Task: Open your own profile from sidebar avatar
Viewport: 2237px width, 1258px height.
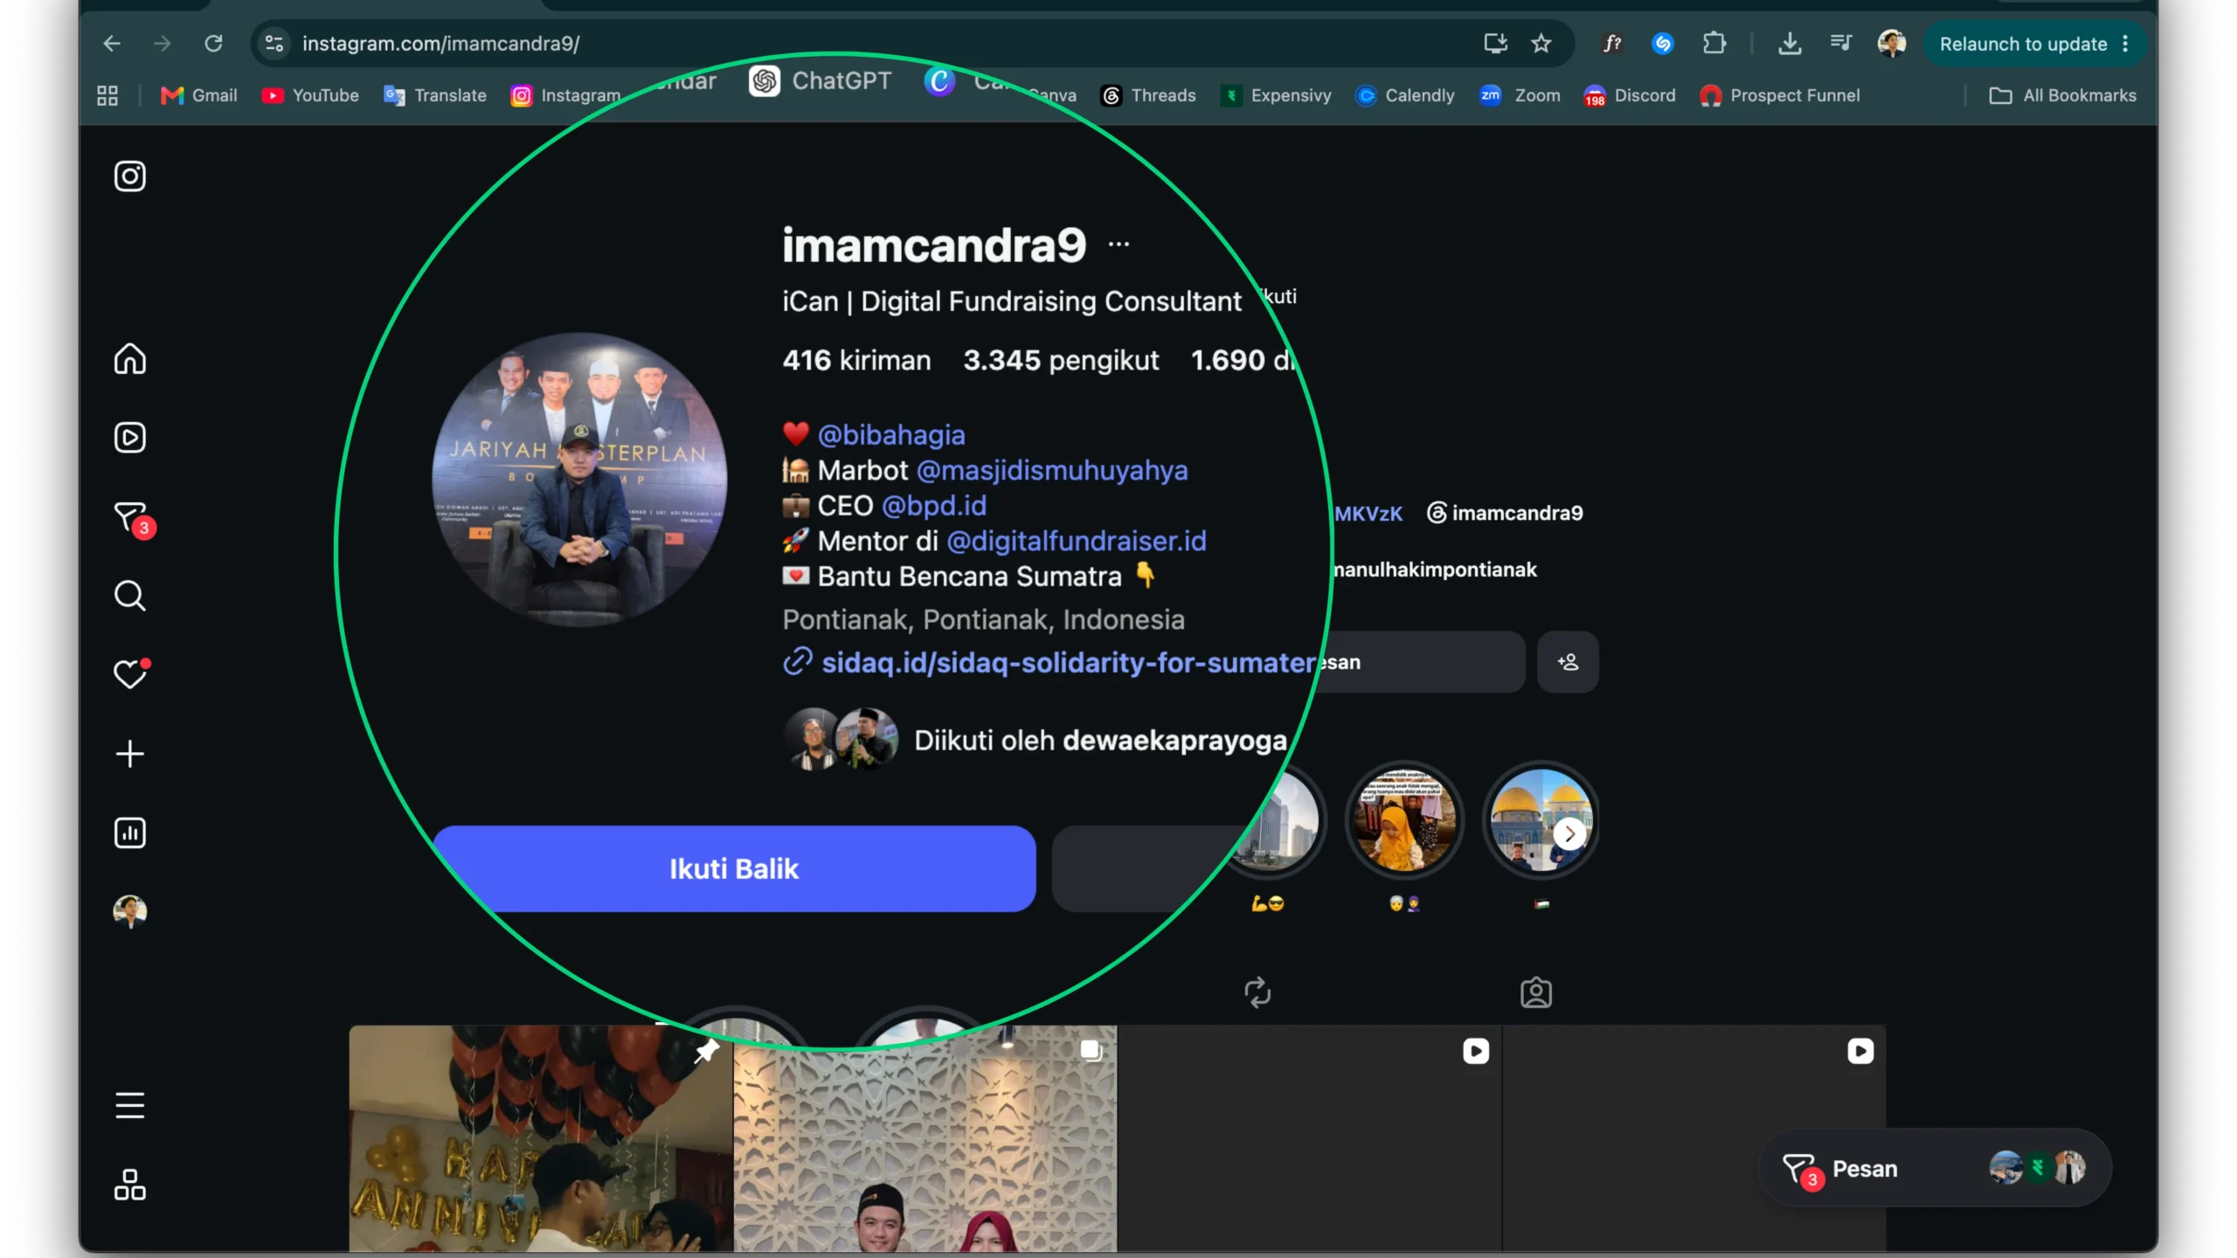Action: click(x=129, y=911)
